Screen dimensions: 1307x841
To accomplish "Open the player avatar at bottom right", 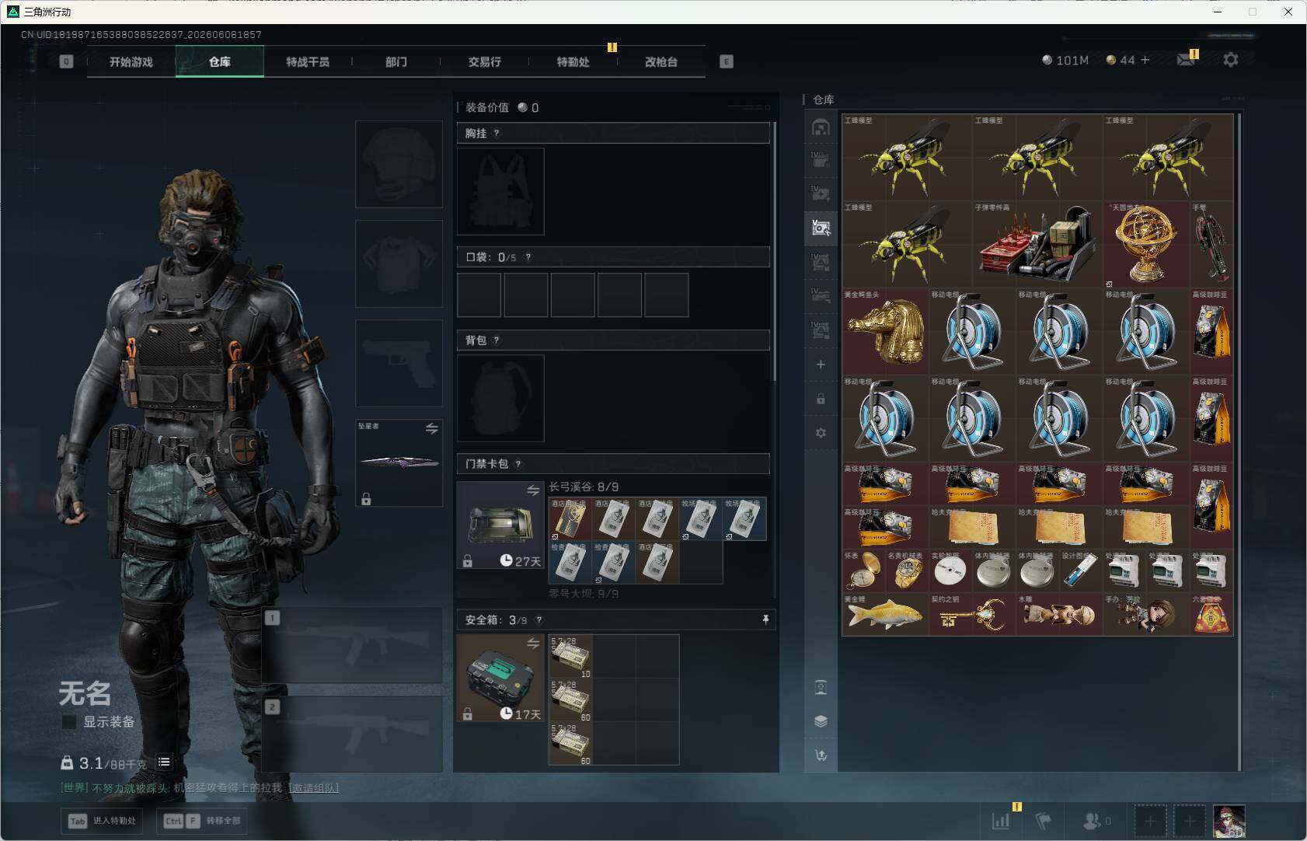I will [x=1229, y=821].
